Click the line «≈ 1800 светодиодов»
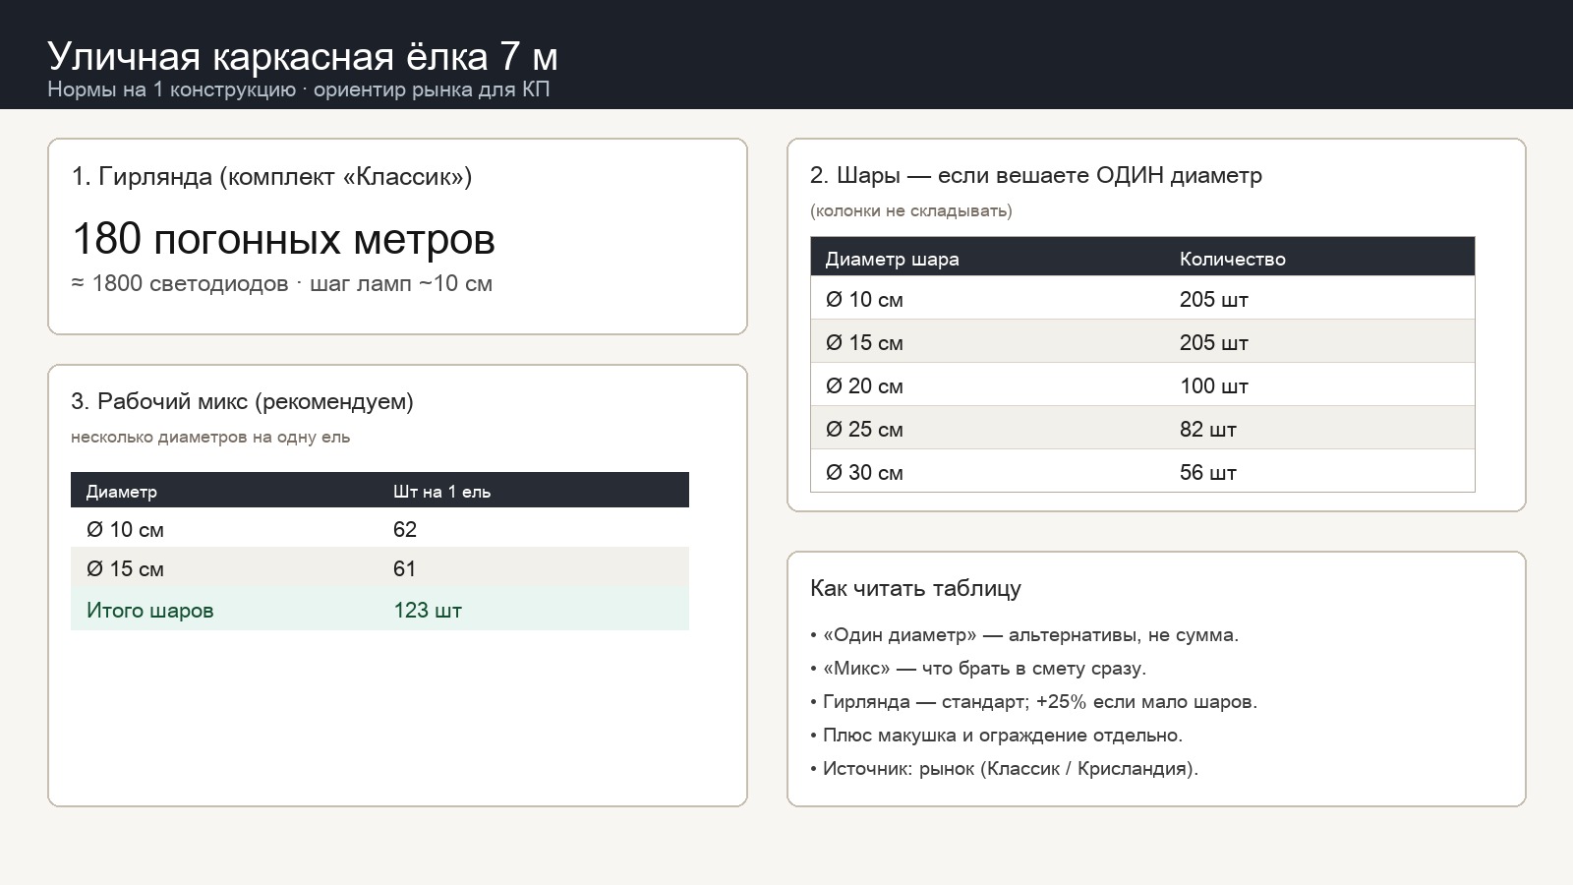The width and height of the screenshot is (1573, 885). [180, 283]
